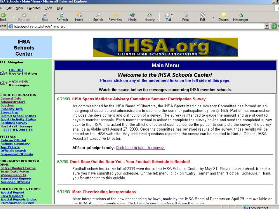
Task: Open the 2003-04 host survey link
Action: pos(10,130)
